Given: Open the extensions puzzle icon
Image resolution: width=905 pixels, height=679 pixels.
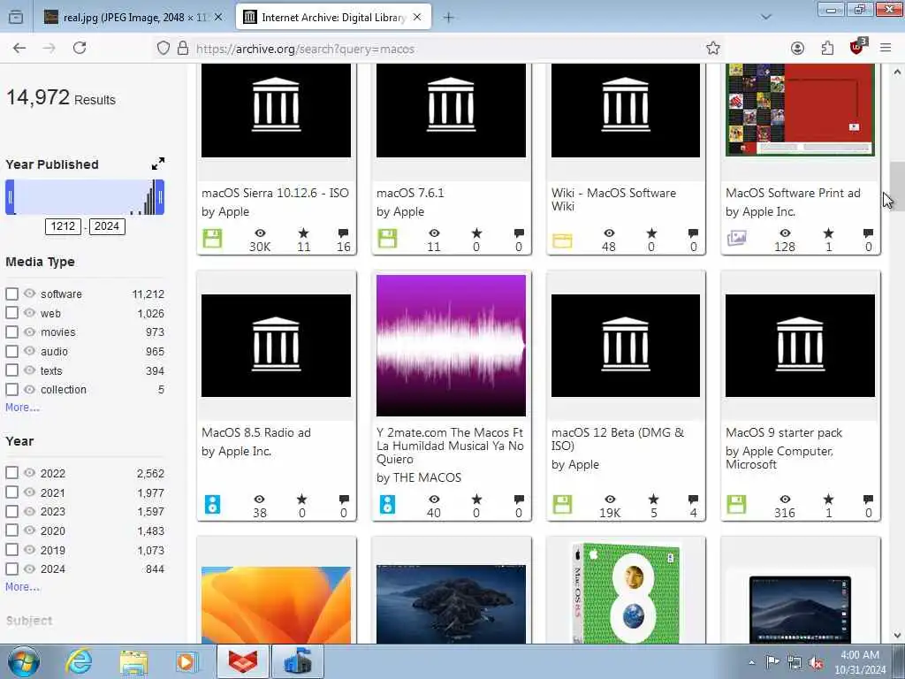Looking at the screenshot, I should 827,49.
